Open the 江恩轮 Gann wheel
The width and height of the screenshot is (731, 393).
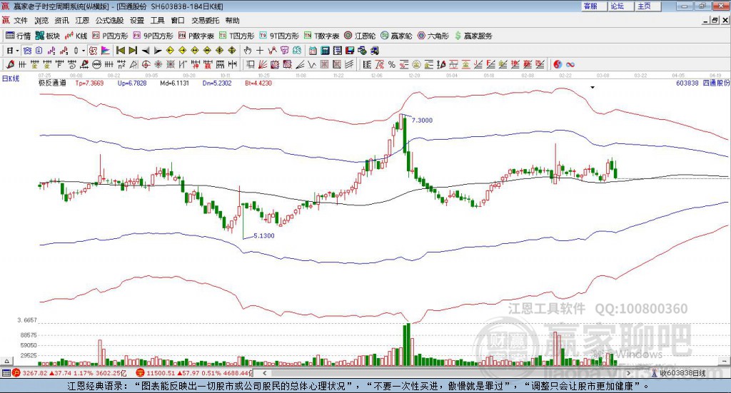[x=360, y=36]
